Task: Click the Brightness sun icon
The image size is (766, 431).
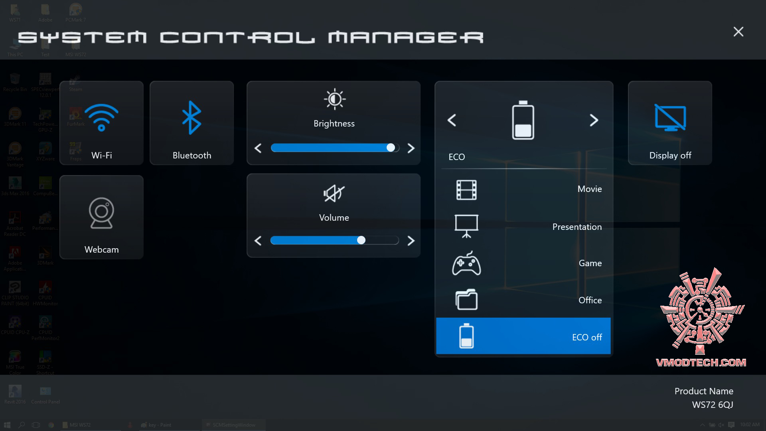Action: [334, 99]
